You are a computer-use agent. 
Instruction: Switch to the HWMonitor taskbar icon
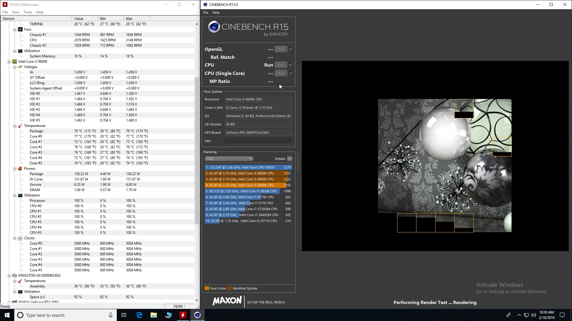[183, 315]
